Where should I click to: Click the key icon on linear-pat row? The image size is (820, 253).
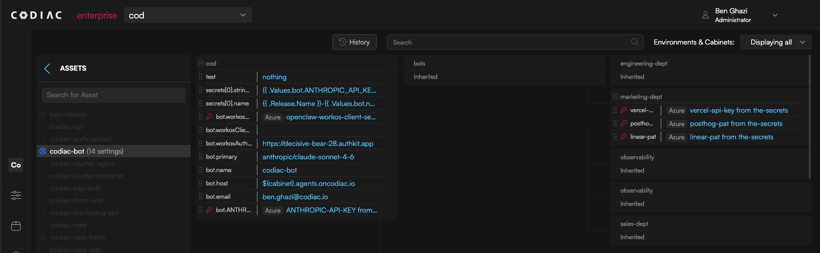[x=624, y=137]
